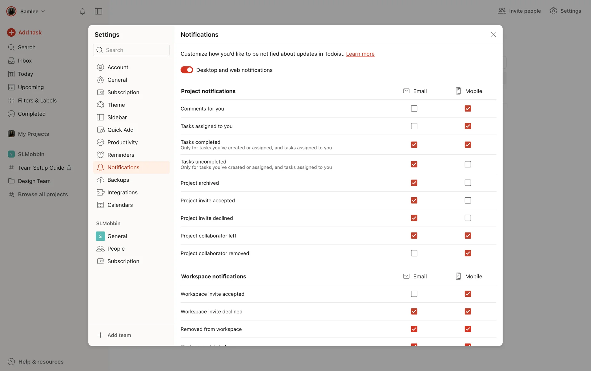591x371 pixels.
Task: Click the notification bell icon in header
Action: point(82,11)
